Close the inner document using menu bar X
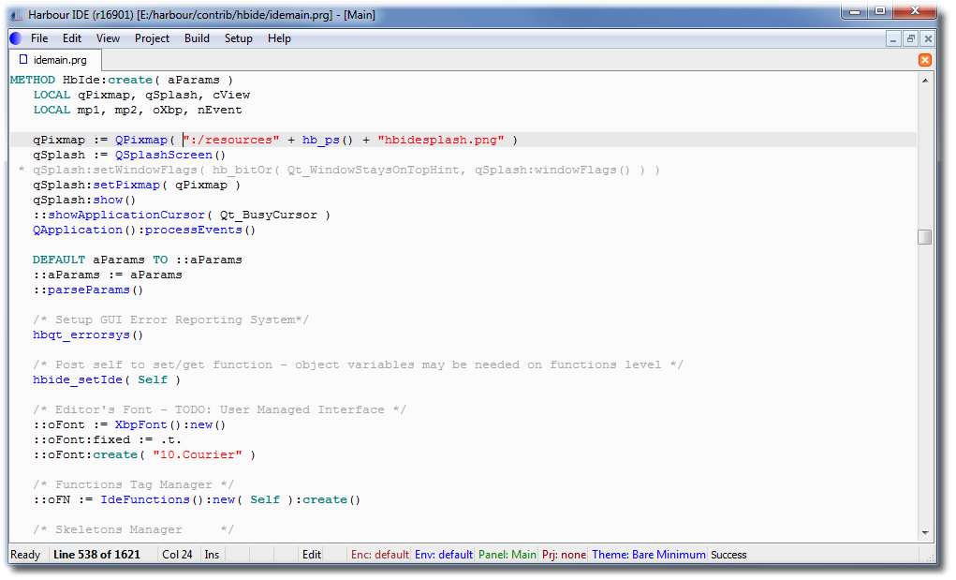 927,38
